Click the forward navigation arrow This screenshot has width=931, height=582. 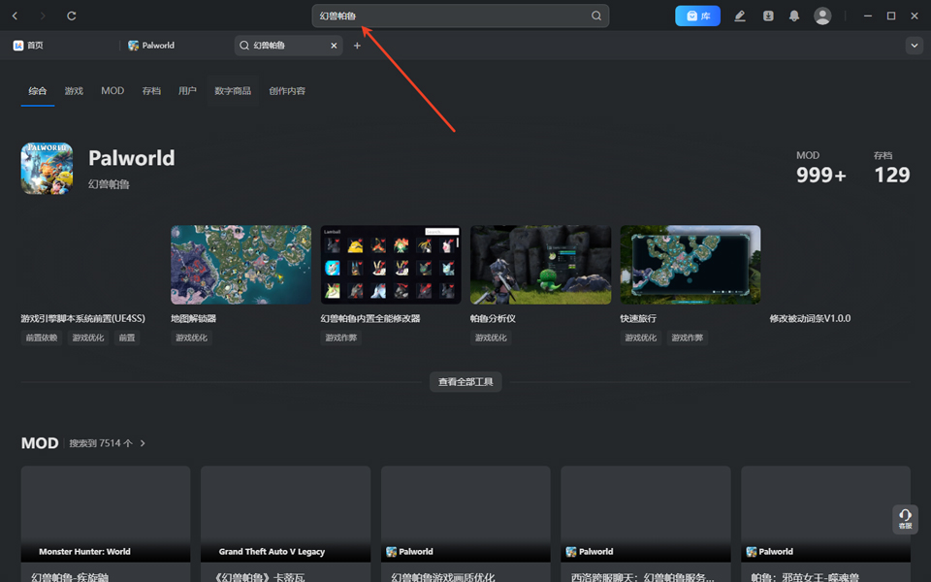tap(42, 16)
